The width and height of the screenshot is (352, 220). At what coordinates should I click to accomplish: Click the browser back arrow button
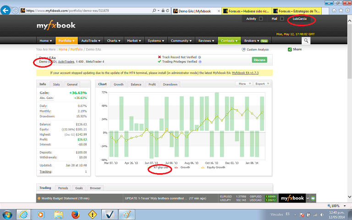(6, 10)
